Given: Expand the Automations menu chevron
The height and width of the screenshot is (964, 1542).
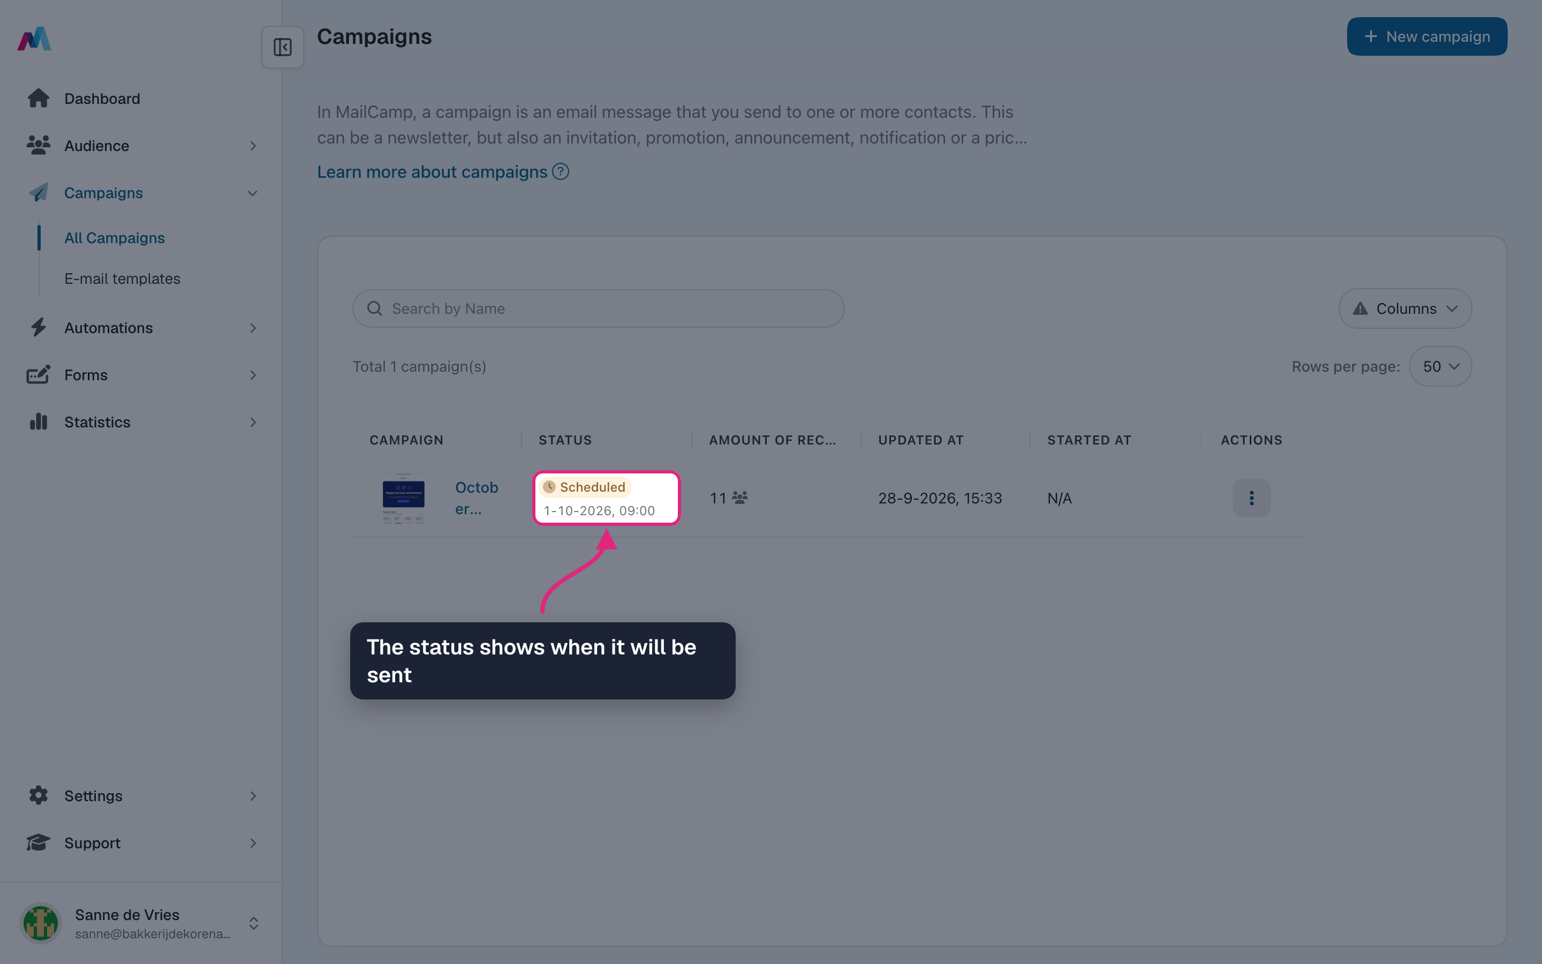Looking at the screenshot, I should click(253, 328).
